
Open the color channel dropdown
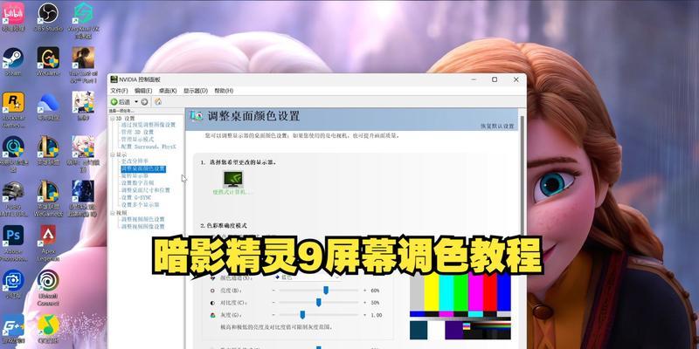point(308,277)
